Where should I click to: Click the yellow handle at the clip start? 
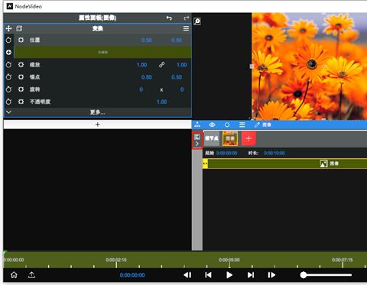click(205, 164)
